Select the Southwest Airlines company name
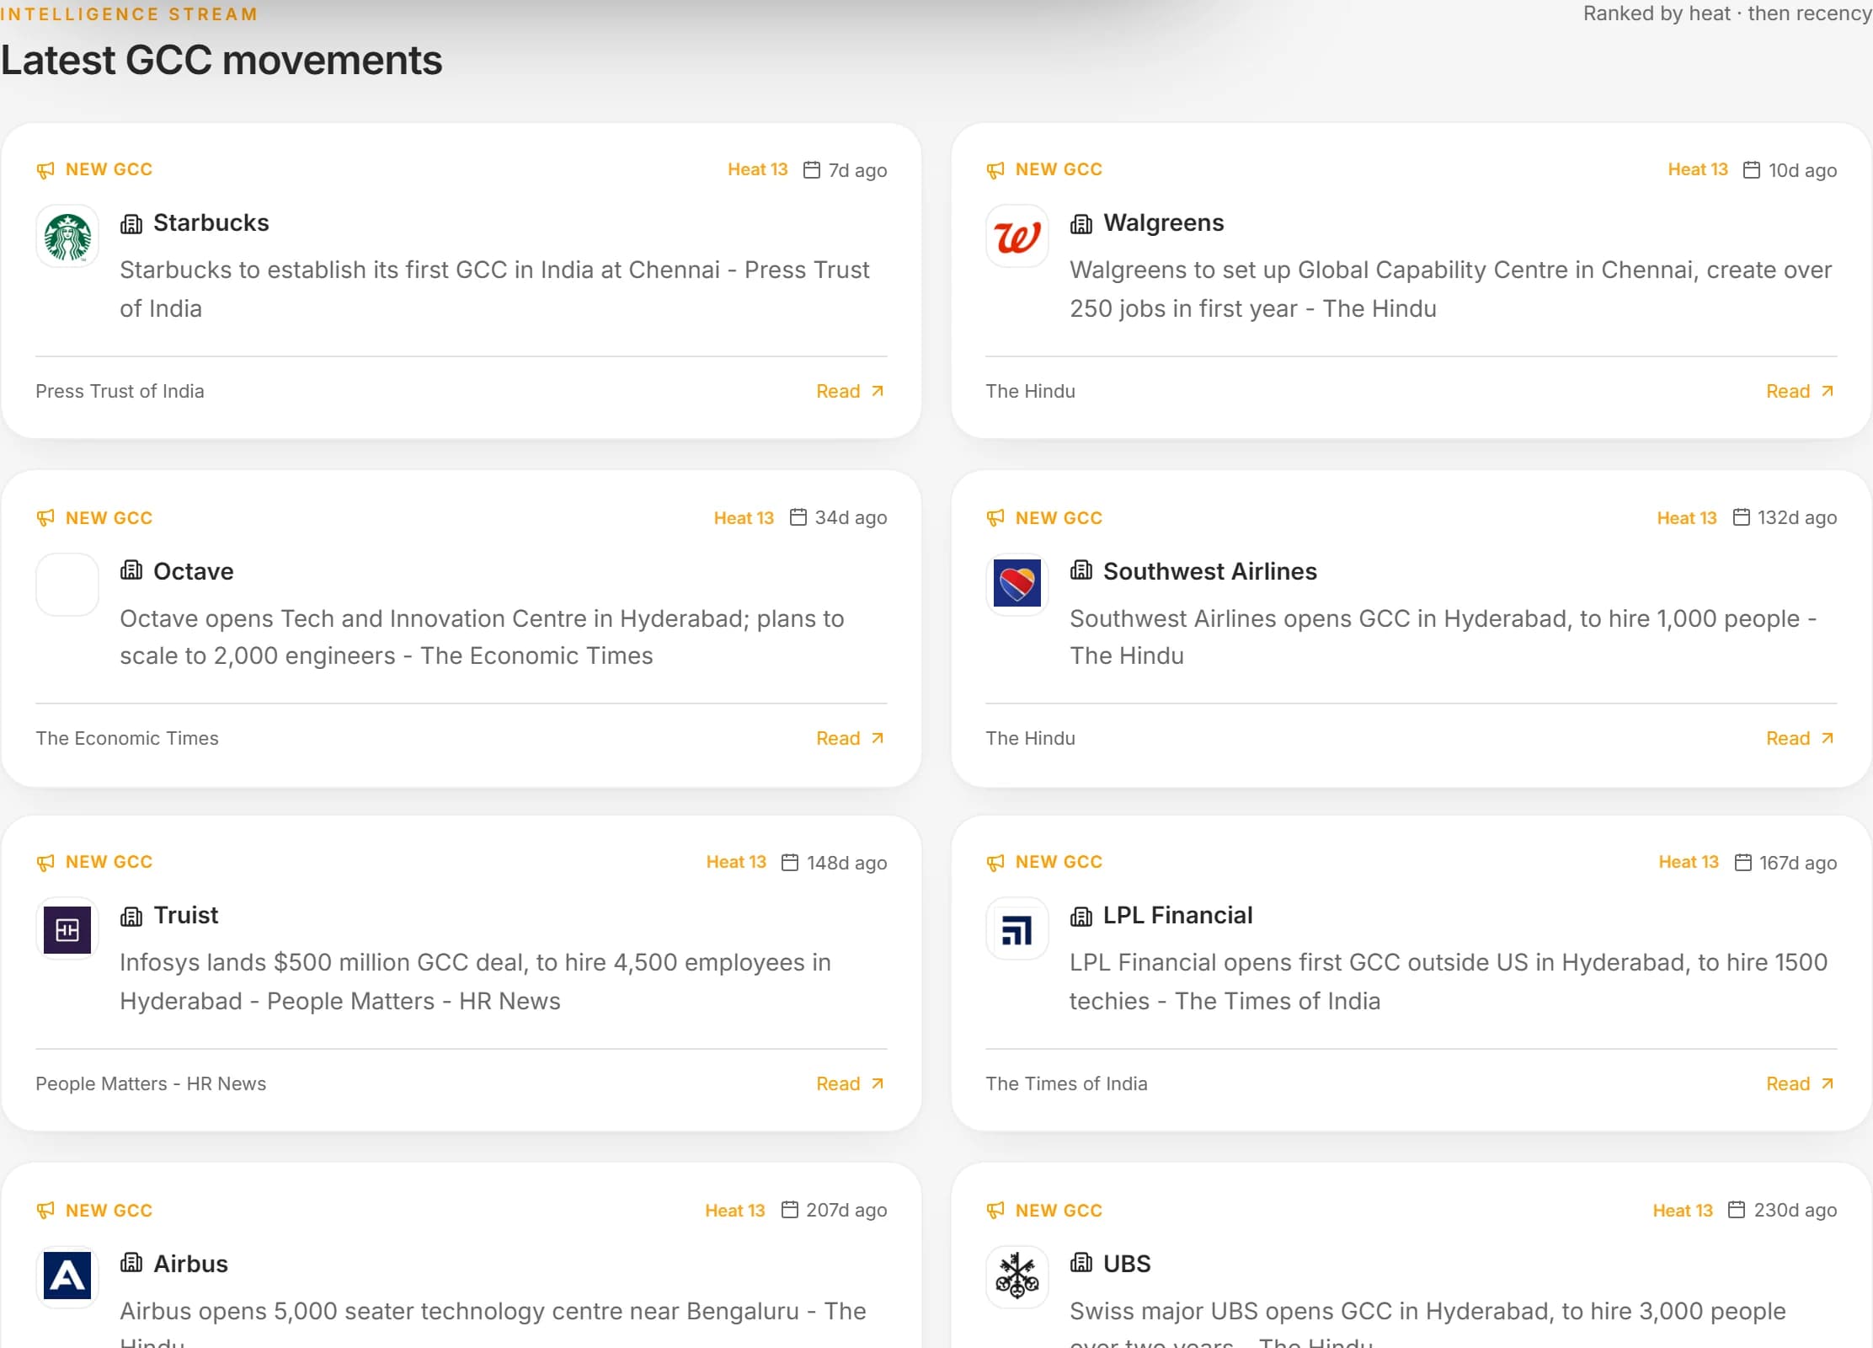This screenshot has width=1873, height=1348. pos(1210,571)
